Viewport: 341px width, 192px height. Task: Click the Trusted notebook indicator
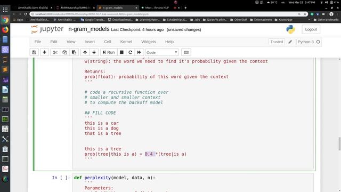pos(277,42)
